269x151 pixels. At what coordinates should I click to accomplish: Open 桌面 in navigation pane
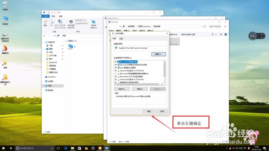tap(49, 49)
